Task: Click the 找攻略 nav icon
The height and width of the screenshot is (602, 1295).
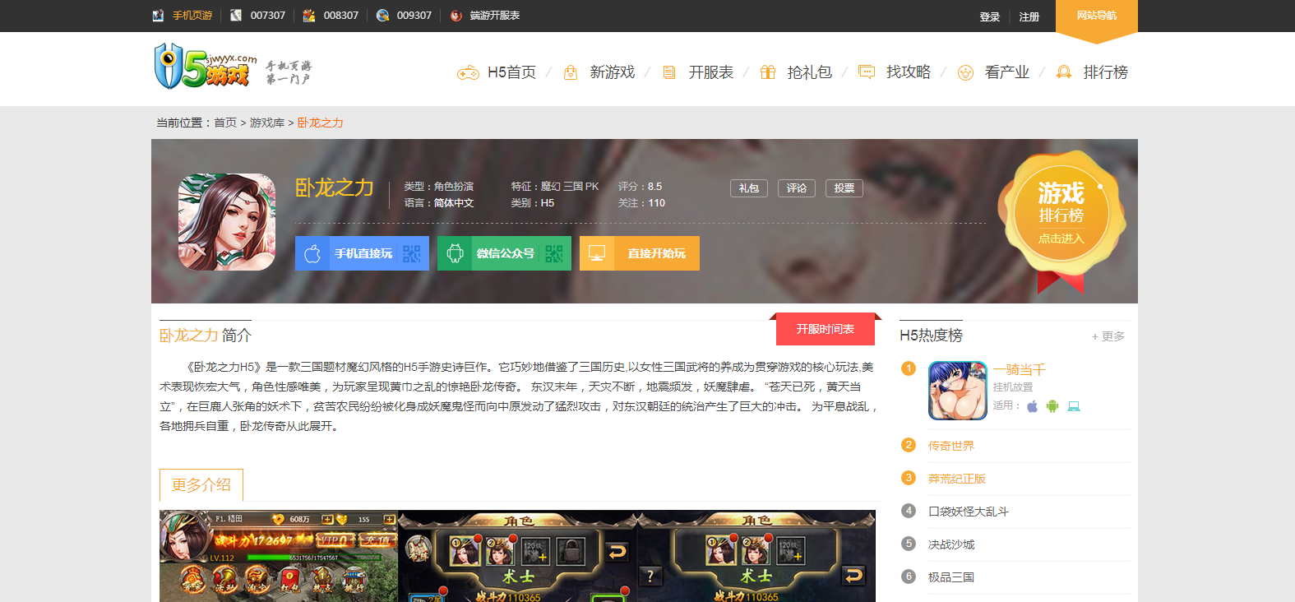Action: point(867,73)
